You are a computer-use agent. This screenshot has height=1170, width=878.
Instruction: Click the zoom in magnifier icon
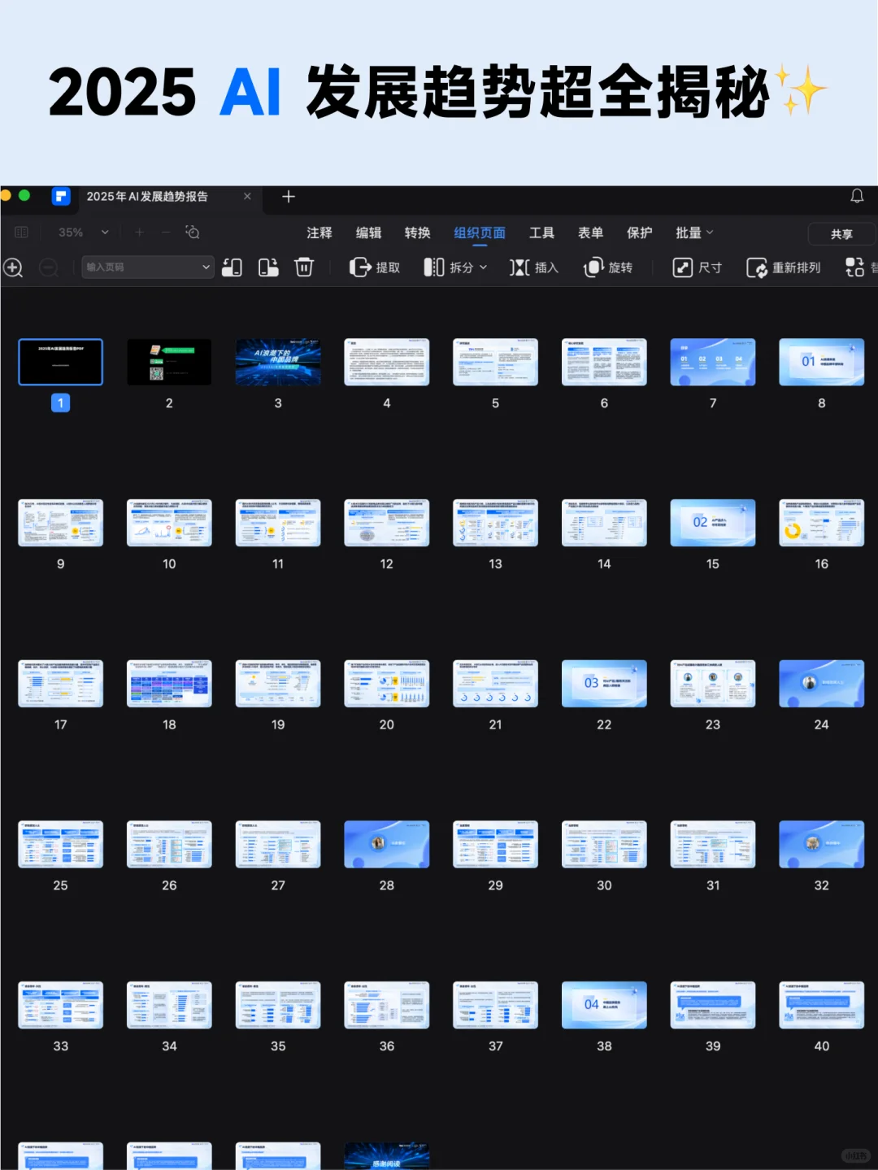(x=13, y=267)
